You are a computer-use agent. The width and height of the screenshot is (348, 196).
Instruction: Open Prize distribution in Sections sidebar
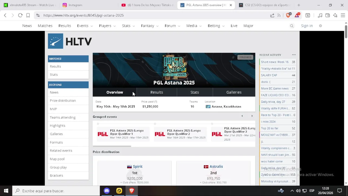(x=63, y=100)
